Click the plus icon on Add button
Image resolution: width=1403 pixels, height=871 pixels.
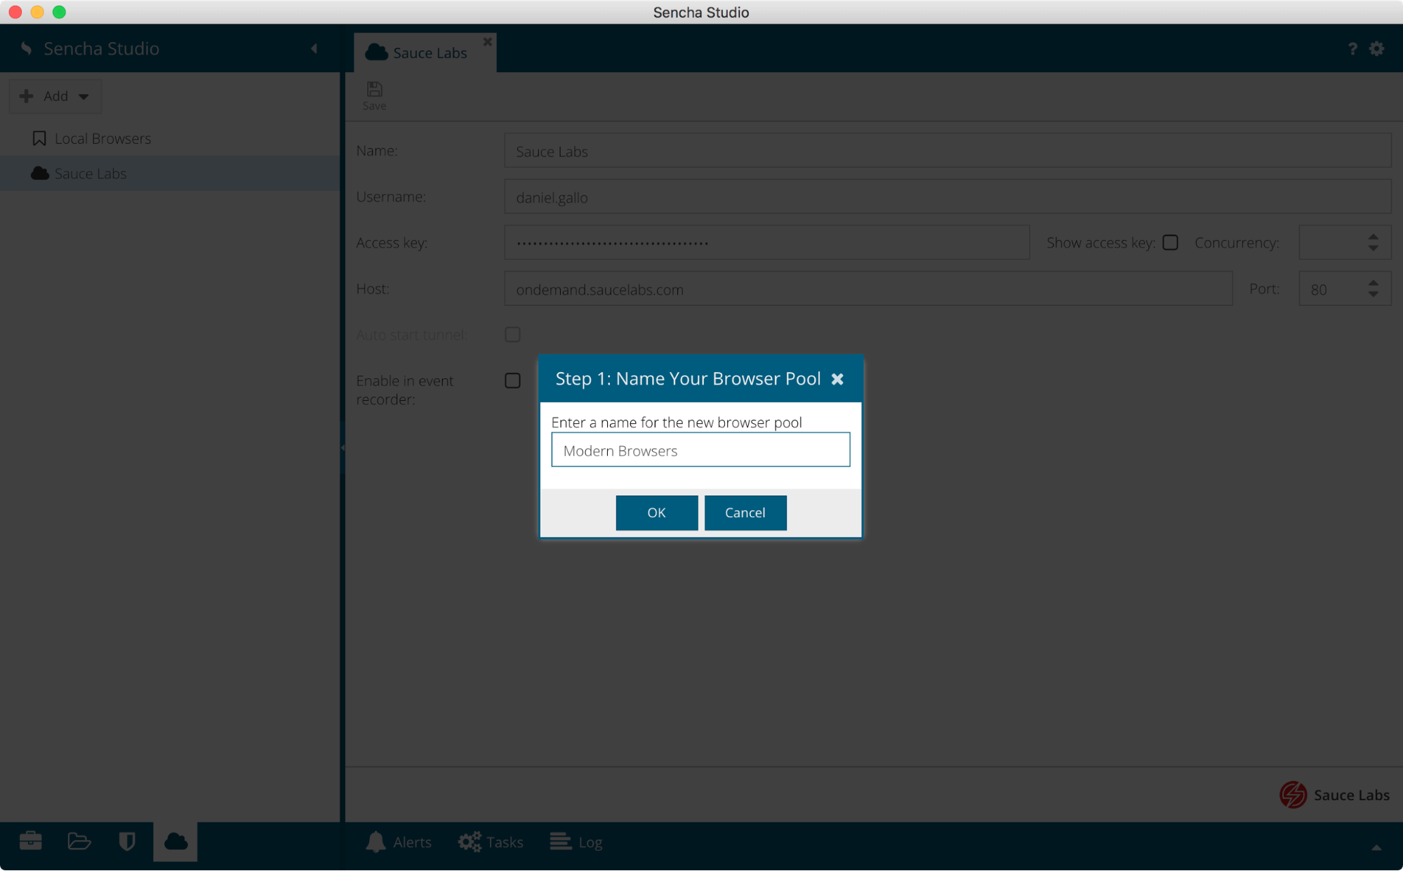(x=27, y=96)
